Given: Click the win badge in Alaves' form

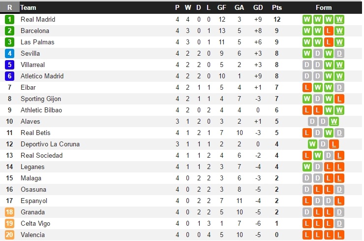Looking at the screenshot, I should click(x=334, y=122).
